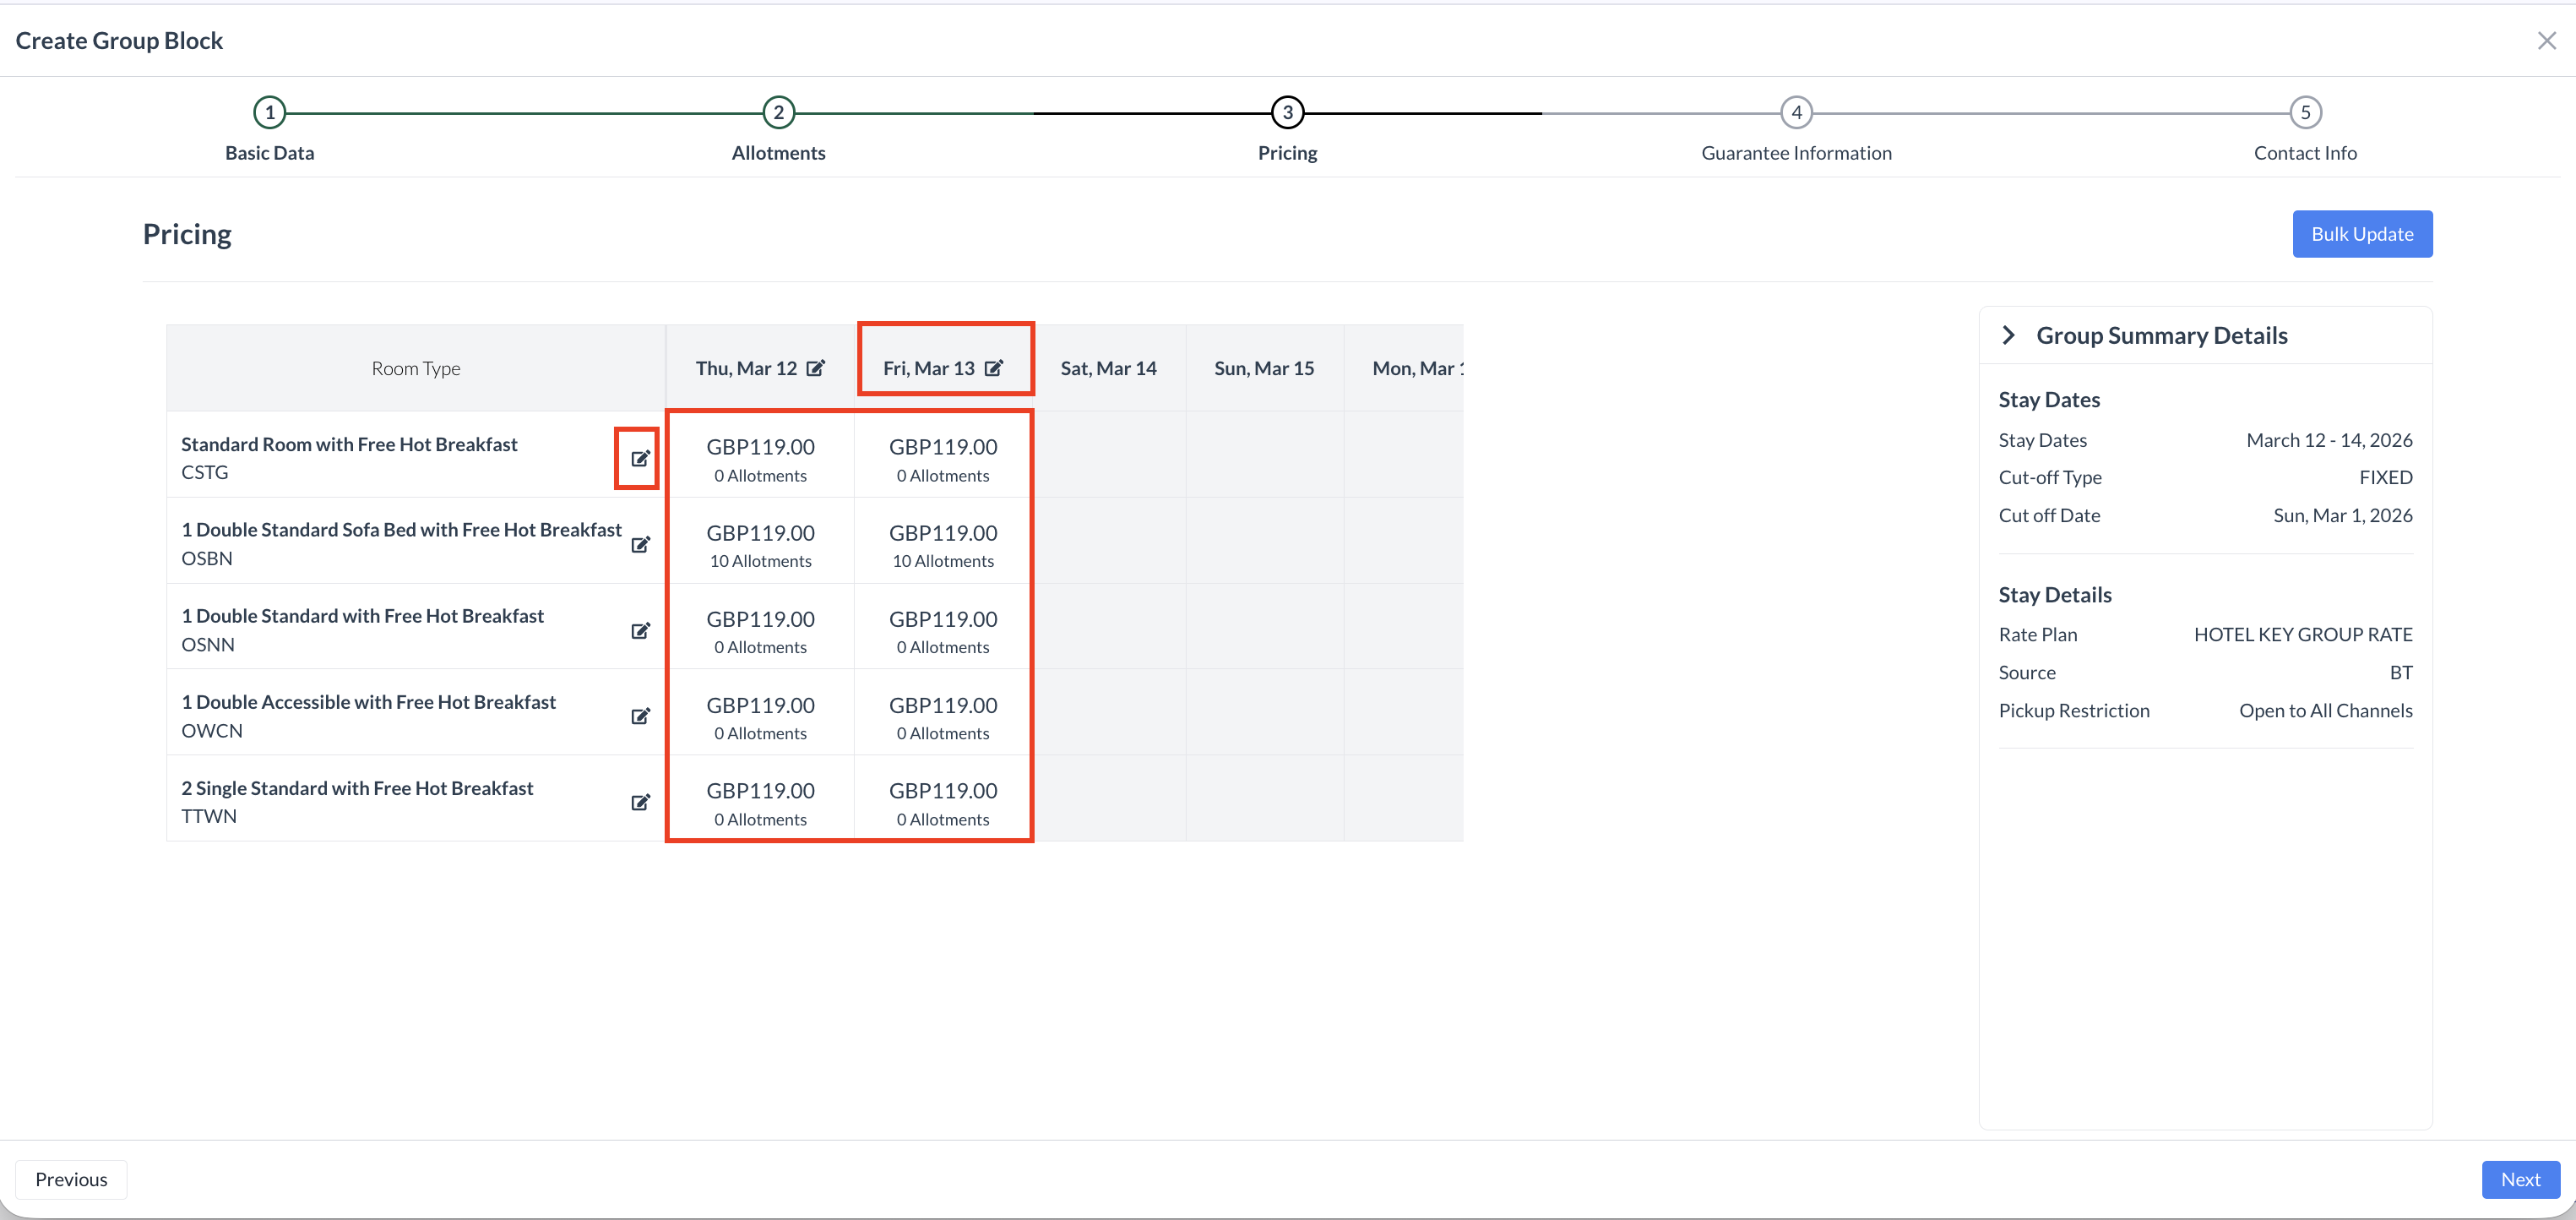
Task: Edit TTWN Single Standard row pricing
Action: click(640, 802)
